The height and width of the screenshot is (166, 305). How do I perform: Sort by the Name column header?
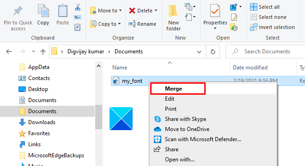(x=120, y=68)
